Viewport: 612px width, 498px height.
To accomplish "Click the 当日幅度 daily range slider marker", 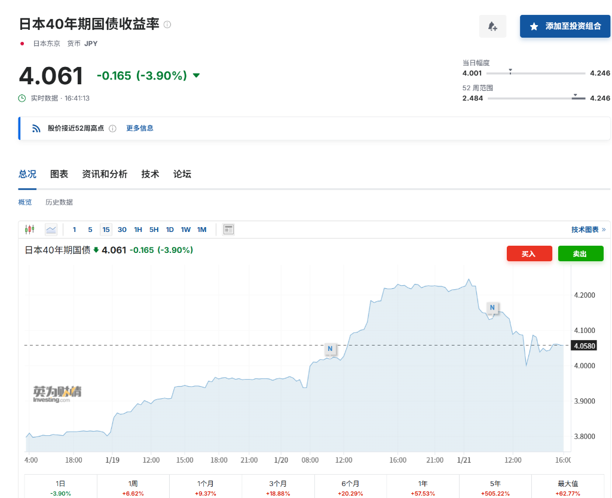I will point(511,72).
